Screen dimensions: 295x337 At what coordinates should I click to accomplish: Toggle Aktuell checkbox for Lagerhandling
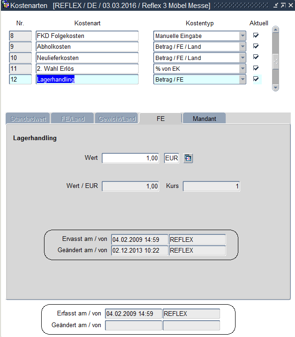[256, 79]
